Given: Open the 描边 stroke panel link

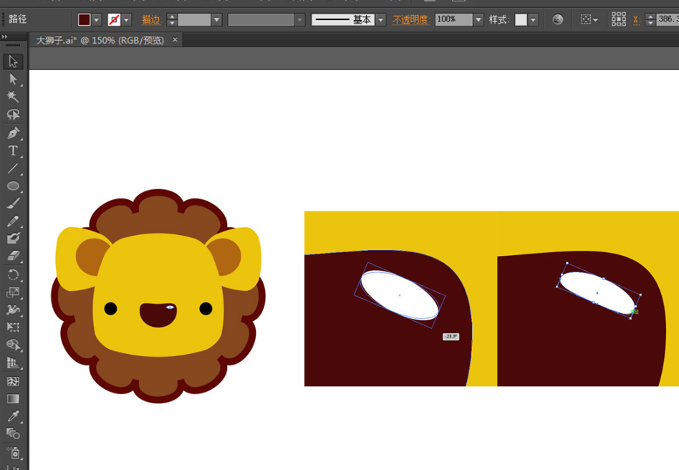Looking at the screenshot, I should pos(152,20).
